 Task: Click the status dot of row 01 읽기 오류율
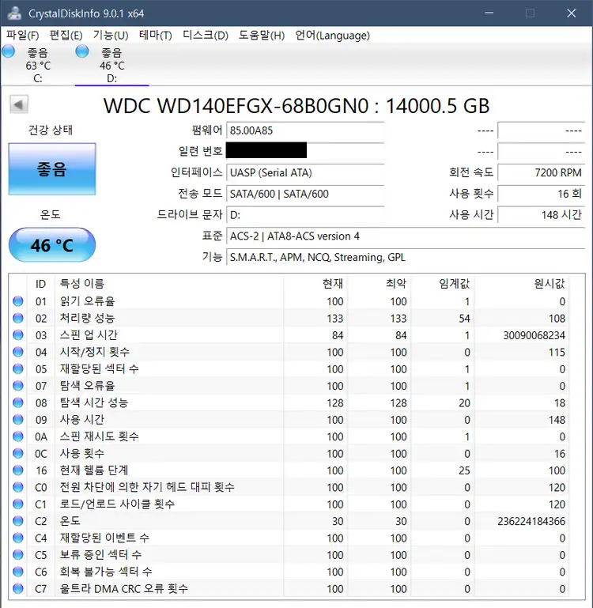(18, 301)
